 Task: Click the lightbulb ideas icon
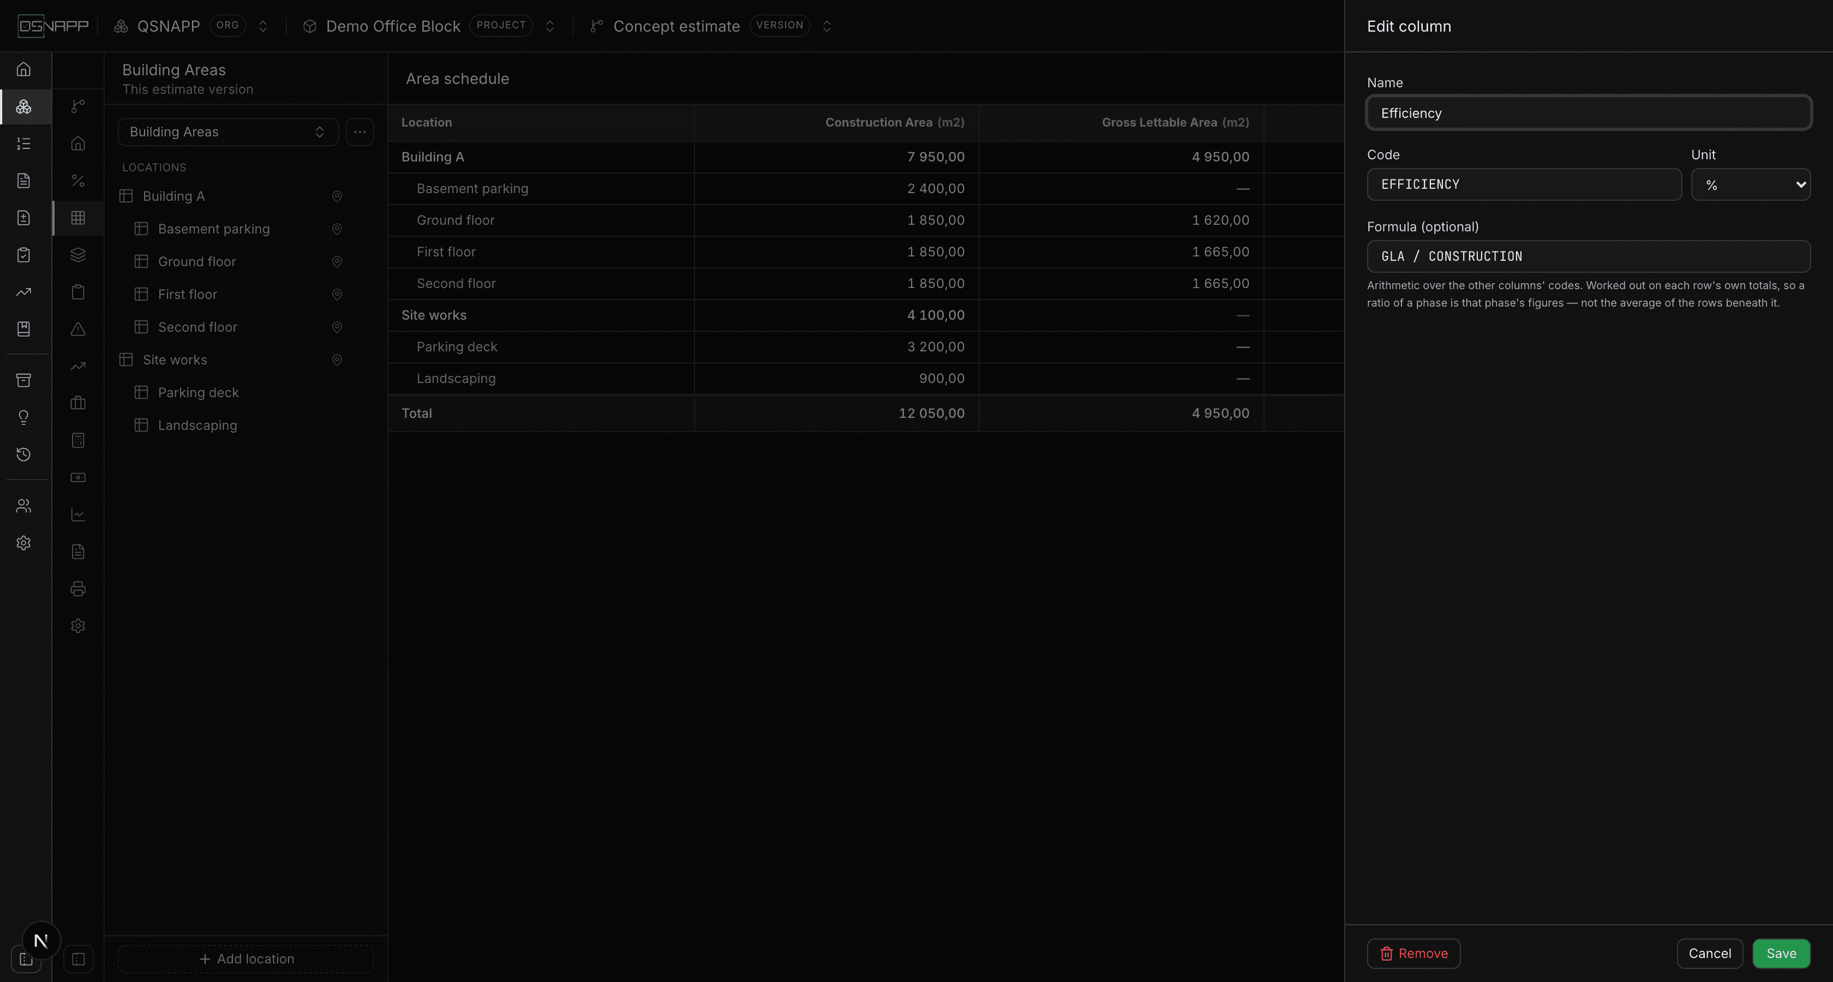click(23, 417)
